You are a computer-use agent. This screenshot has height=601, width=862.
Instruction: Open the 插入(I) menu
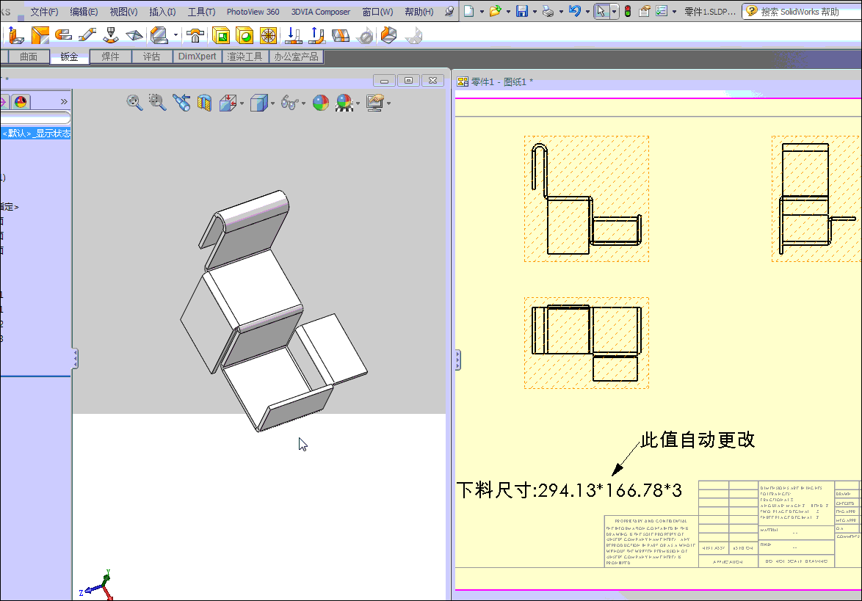(162, 12)
